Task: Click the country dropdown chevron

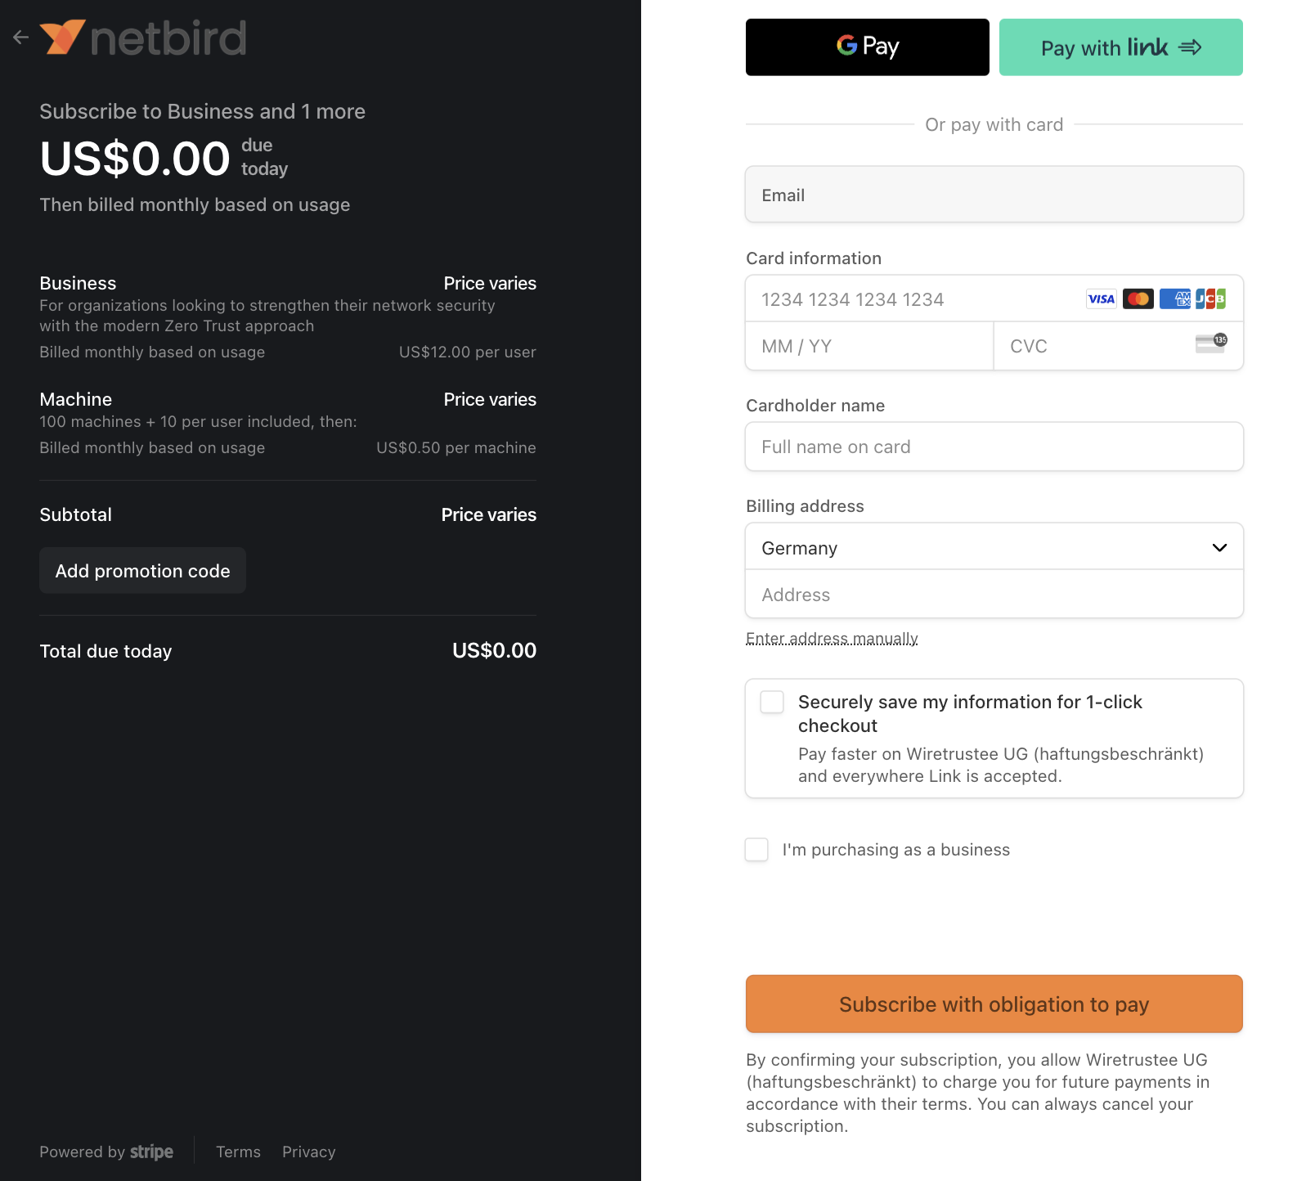Action: point(1219,547)
